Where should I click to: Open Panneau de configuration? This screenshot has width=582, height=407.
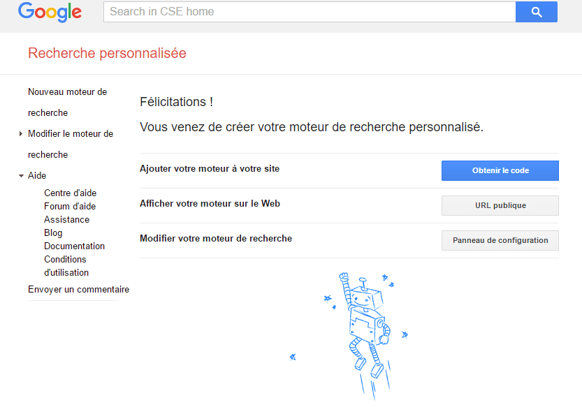click(500, 240)
